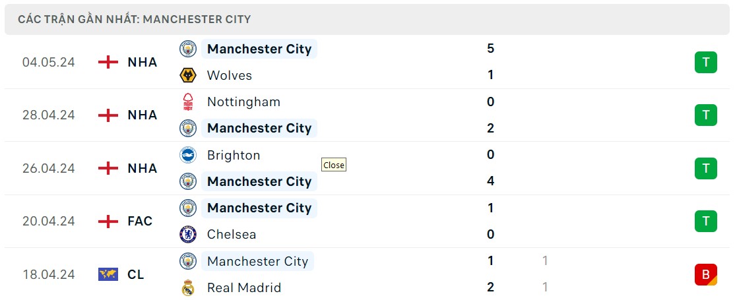Click green T badge for Wolves match

pyautogui.click(x=705, y=62)
